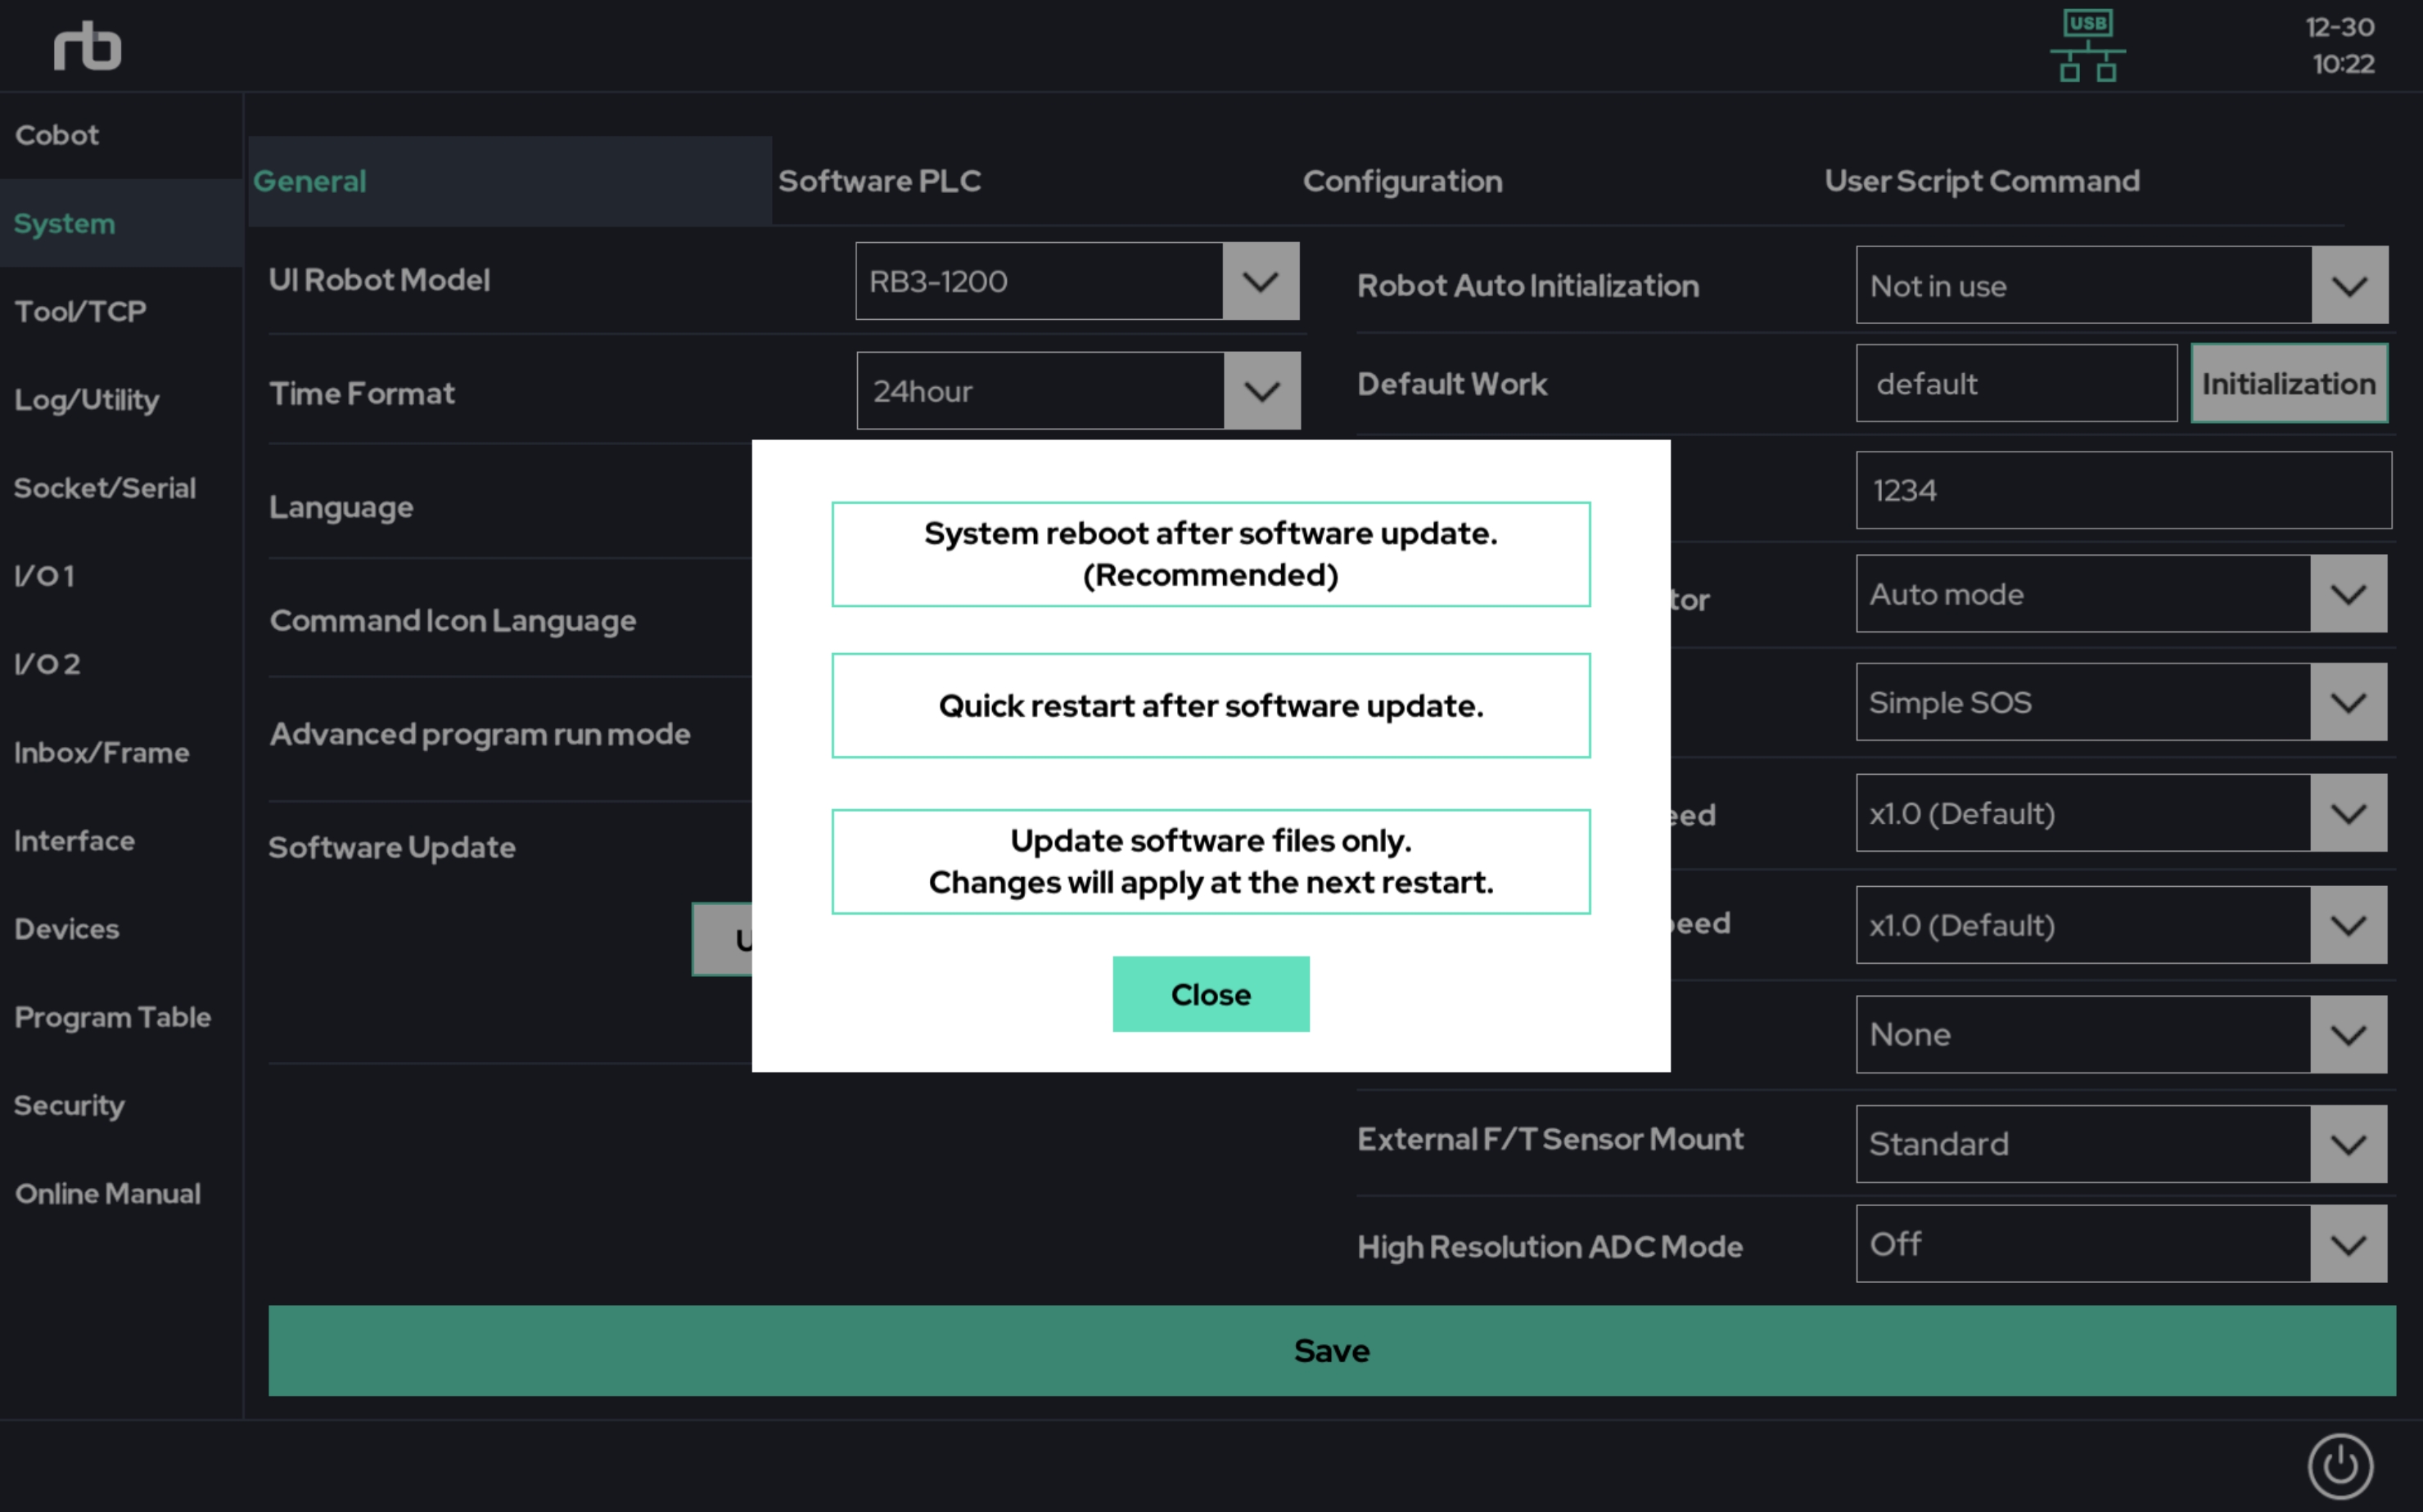This screenshot has height=1512, width=2423.
Task: Expand the UI Robot Model dropdown arrow
Action: click(x=1260, y=281)
